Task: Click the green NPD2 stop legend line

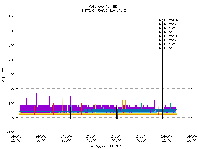Action: pos(184,24)
